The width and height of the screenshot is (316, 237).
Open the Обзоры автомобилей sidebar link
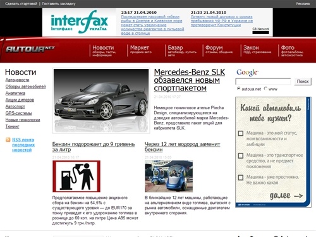25,87
